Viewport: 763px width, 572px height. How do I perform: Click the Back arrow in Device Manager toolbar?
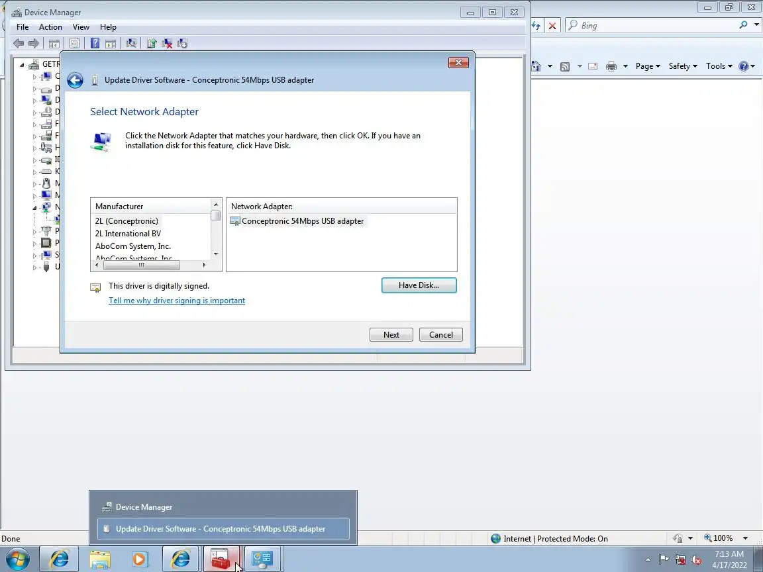(19, 43)
